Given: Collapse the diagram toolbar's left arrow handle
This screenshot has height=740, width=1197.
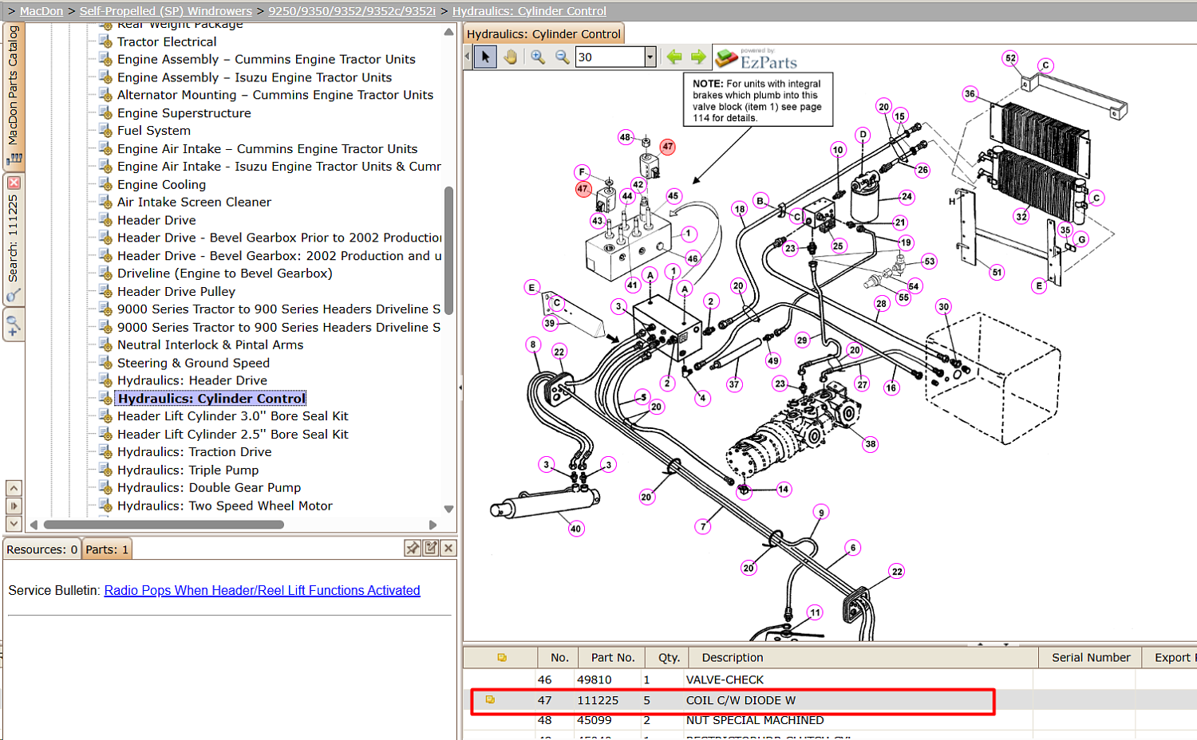Looking at the screenshot, I should [x=468, y=57].
